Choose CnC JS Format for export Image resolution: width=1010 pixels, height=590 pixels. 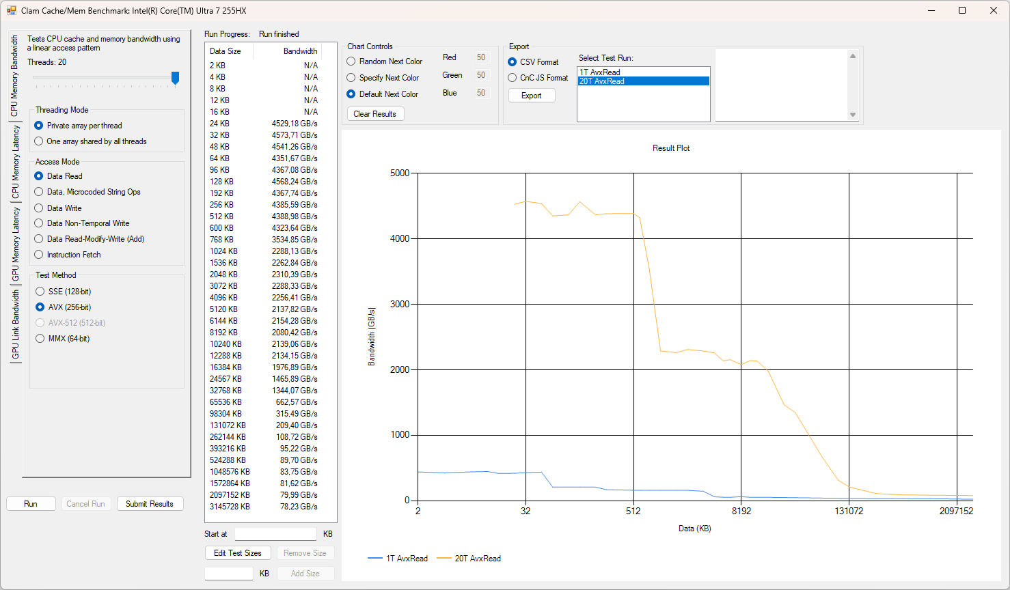(x=513, y=78)
